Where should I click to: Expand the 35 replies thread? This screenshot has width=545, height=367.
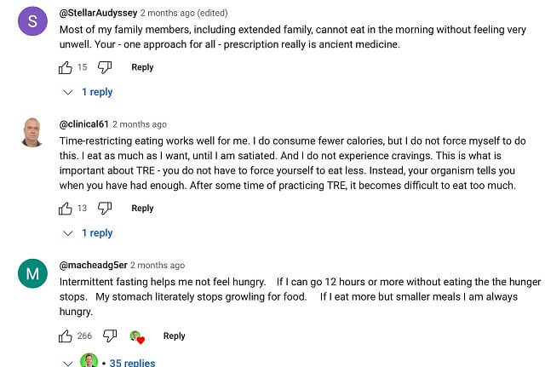tap(109, 362)
